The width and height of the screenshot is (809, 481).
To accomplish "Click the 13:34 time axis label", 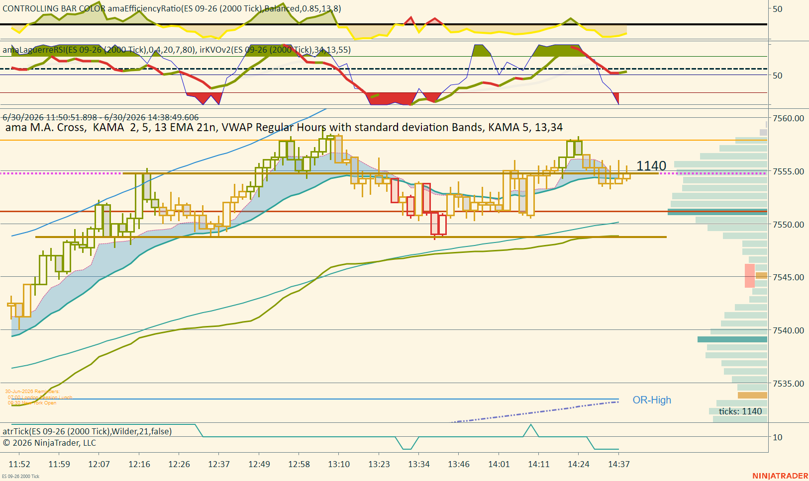I will click(x=419, y=464).
